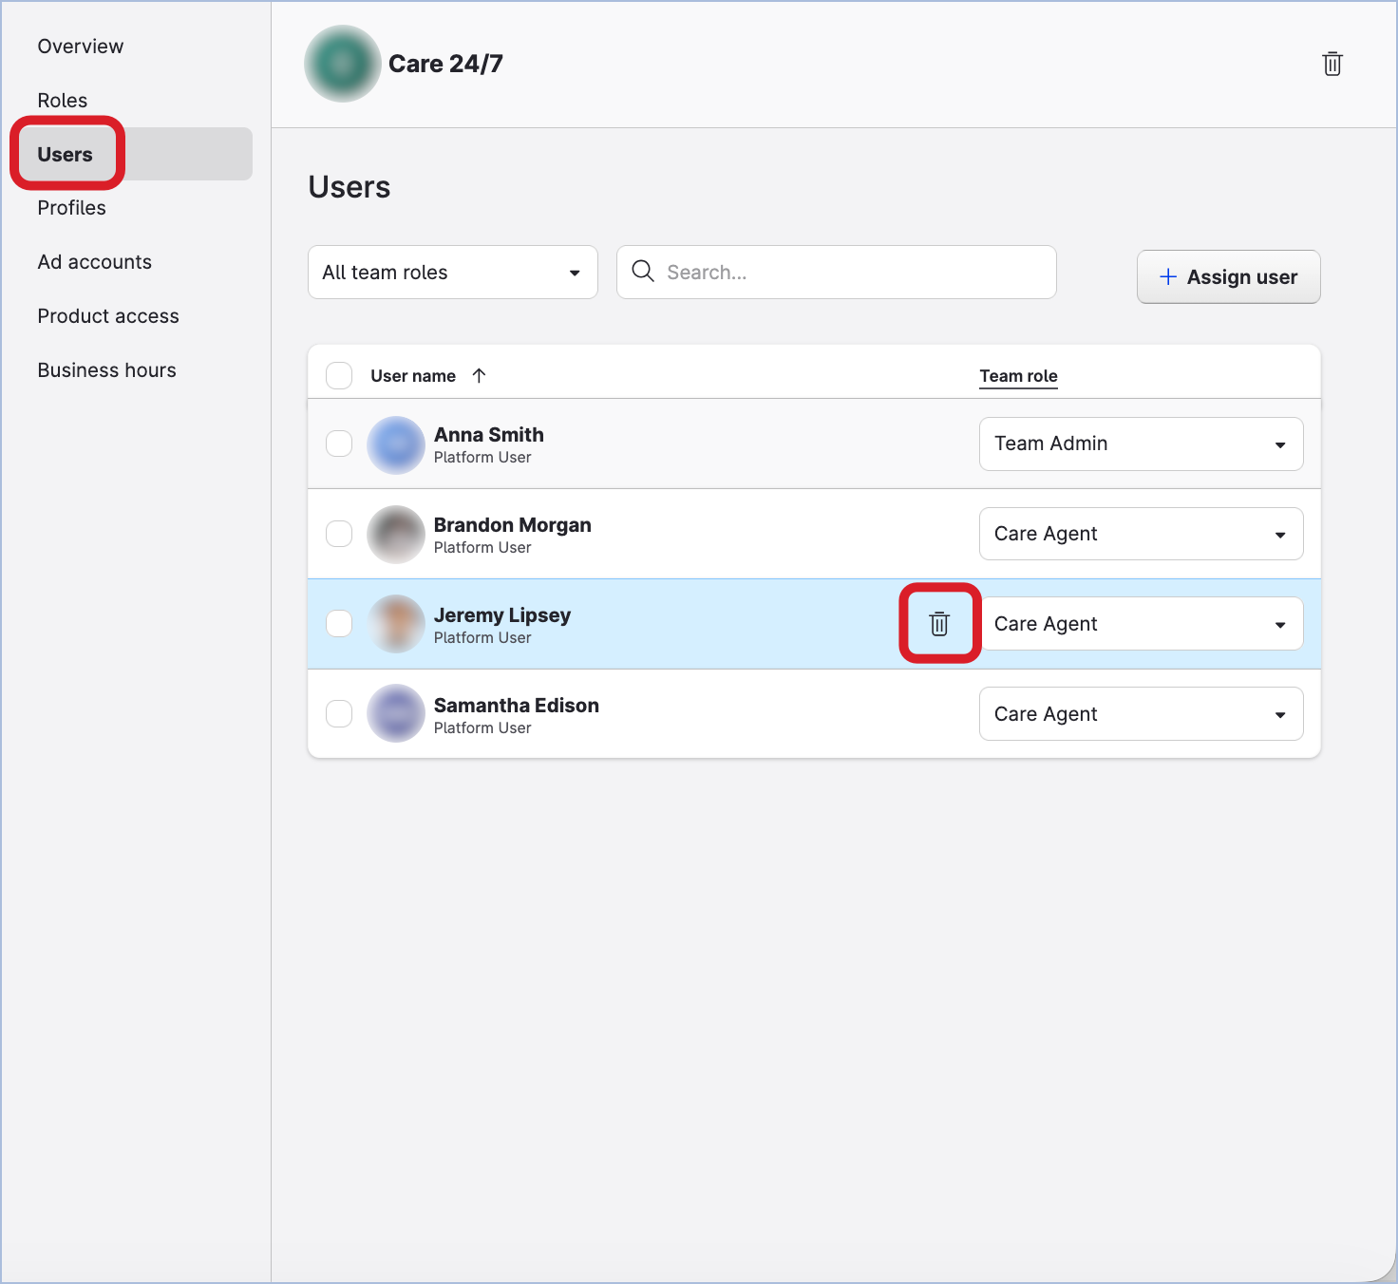Click the Assign user button

click(x=1228, y=277)
